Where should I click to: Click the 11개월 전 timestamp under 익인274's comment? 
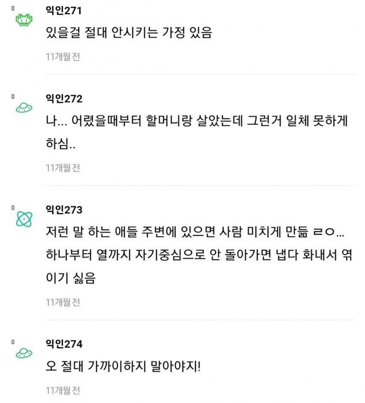(x=63, y=390)
